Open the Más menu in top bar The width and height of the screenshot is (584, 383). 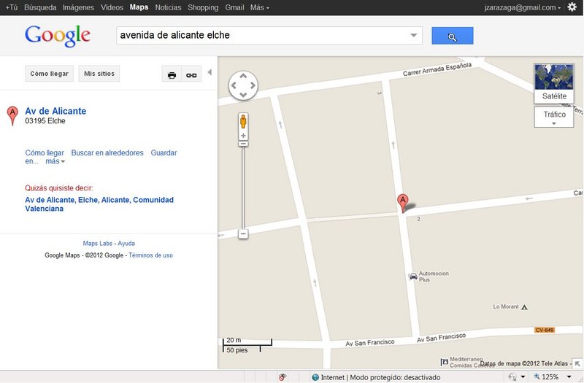point(260,7)
